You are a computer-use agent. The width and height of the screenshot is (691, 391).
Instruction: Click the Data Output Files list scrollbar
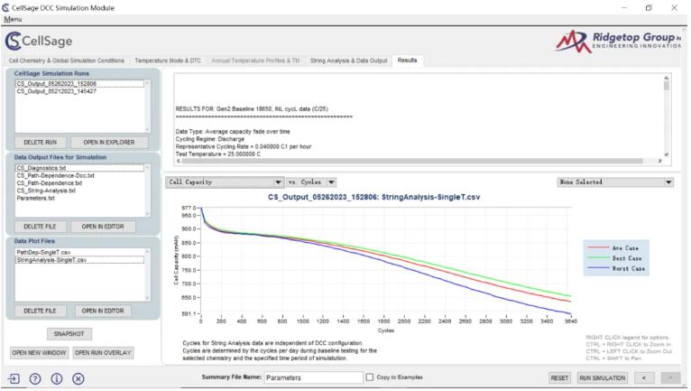[148, 191]
